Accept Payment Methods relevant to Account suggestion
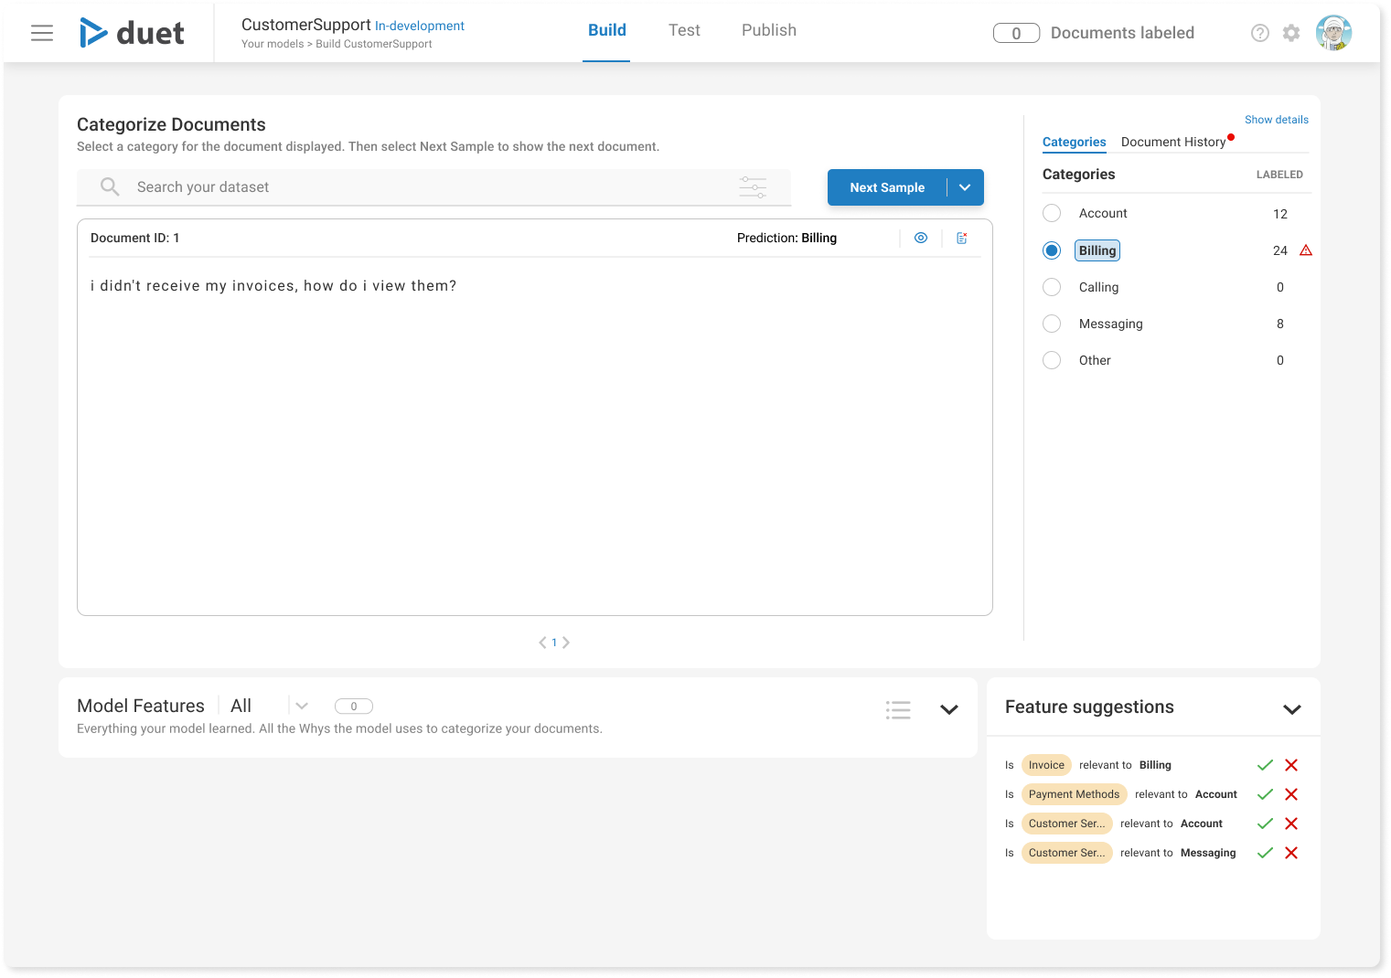The height and width of the screenshot is (978, 1391). tap(1265, 794)
